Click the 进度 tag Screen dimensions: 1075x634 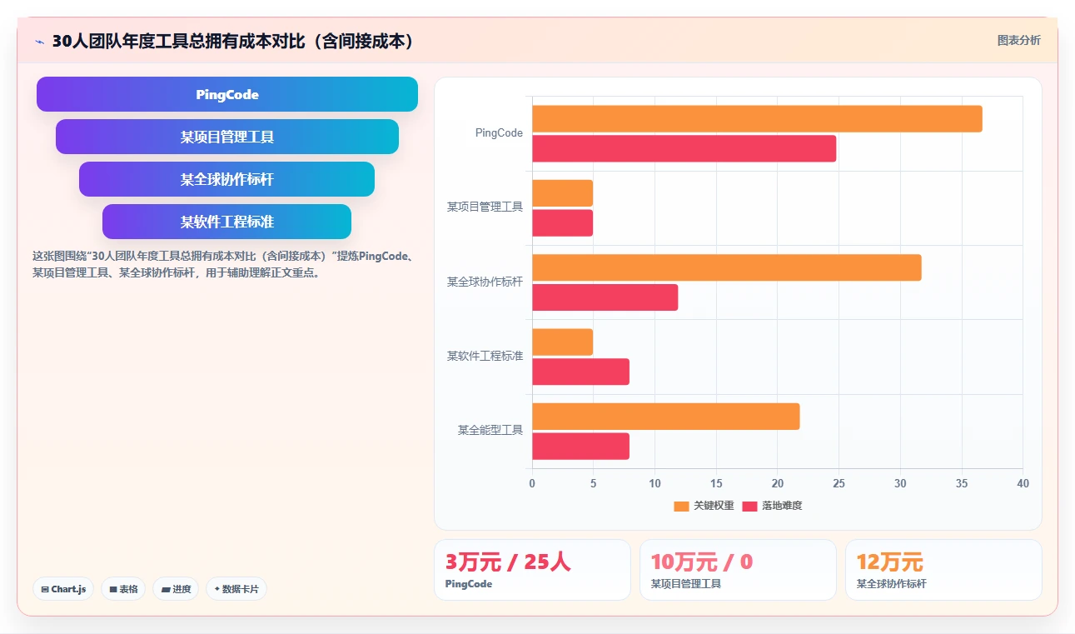[176, 589]
